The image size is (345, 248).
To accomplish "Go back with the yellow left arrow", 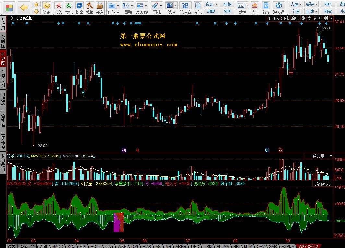I will coord(24,7).
